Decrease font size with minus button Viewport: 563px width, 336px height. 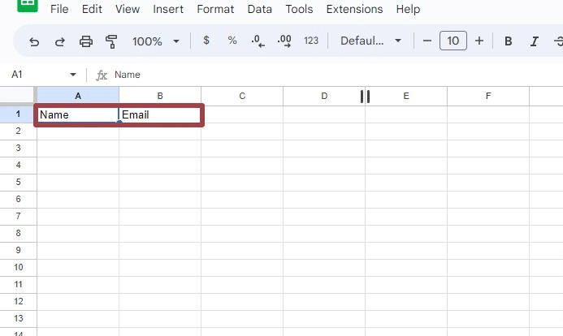[x=427, y=41]
